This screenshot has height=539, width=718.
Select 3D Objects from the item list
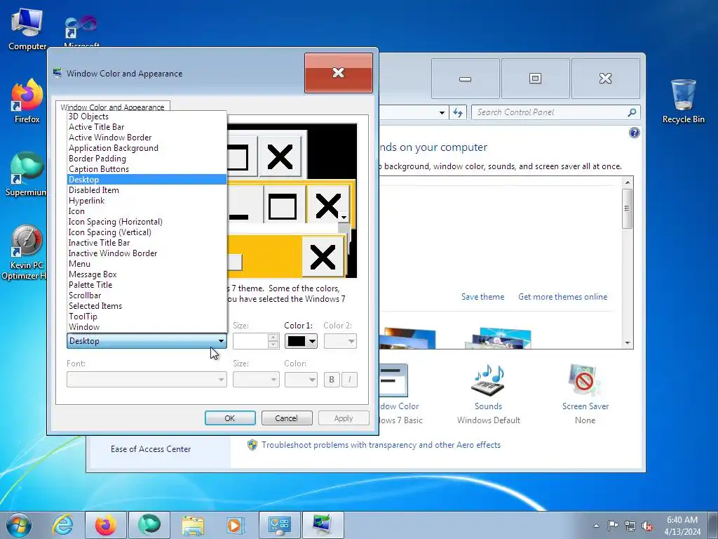coord(147,117)
